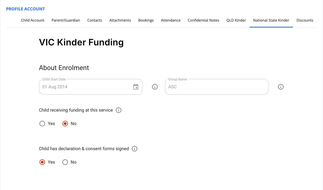Open the Attachments tab
Image resolution: width=323 pixels, height=190 pixels.
point(120,20)
